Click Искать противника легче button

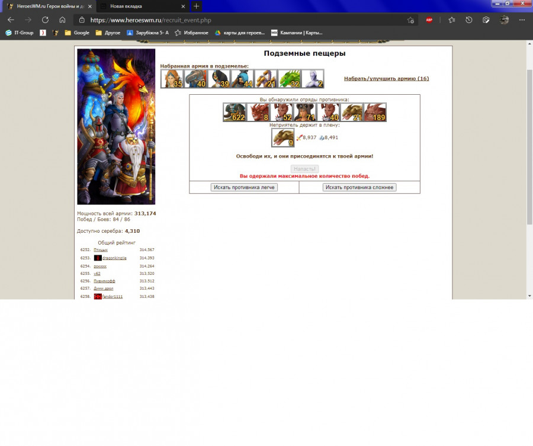point(244,187)
